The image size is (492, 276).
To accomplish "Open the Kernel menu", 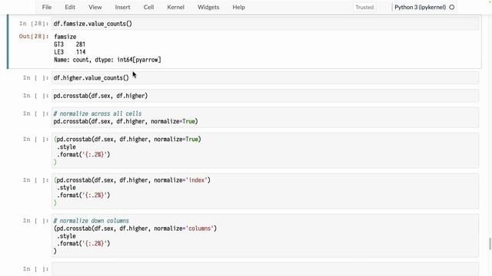I will 175,7.
